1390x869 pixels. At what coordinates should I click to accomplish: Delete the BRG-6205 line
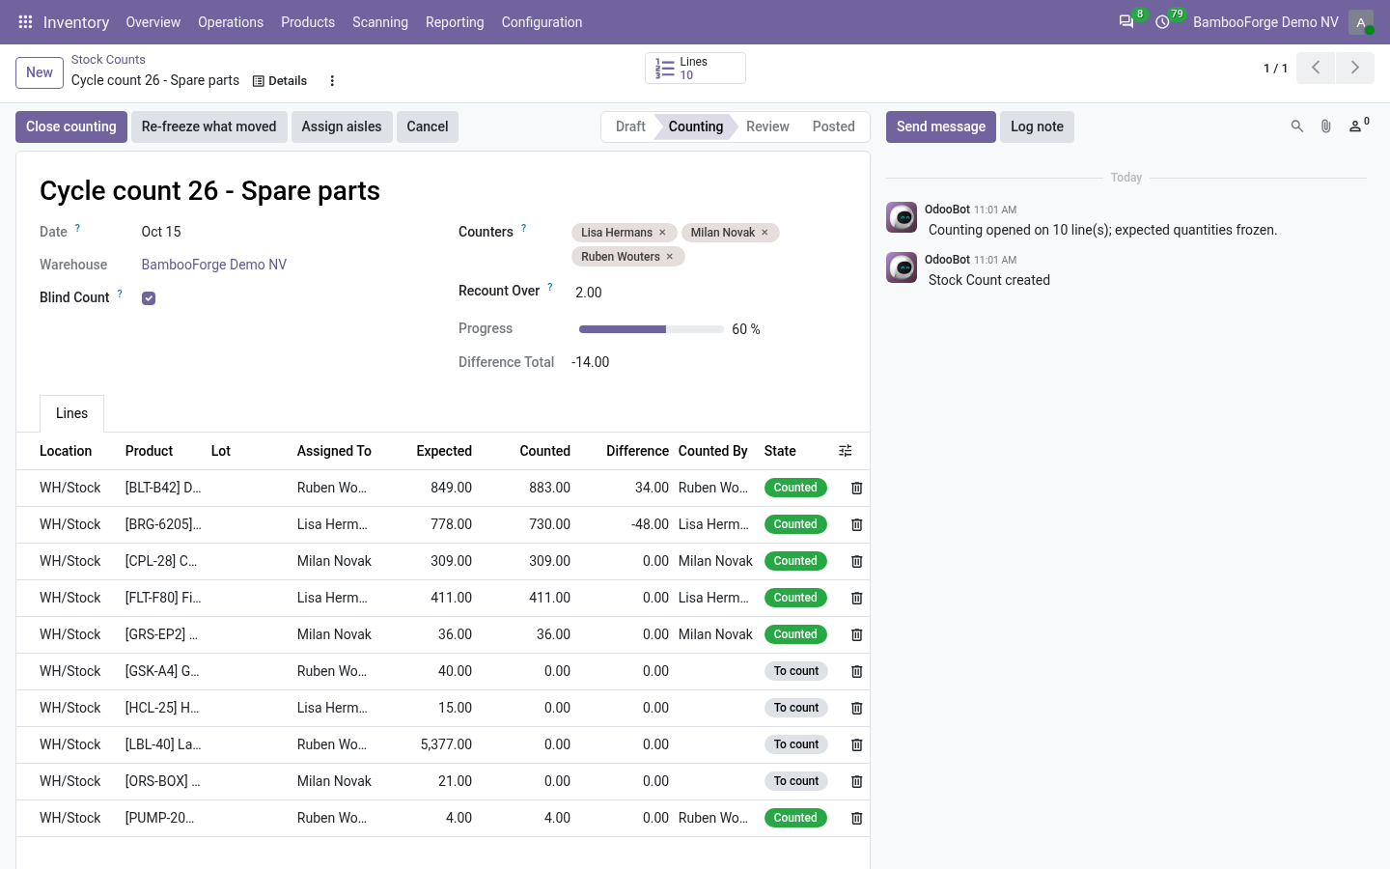[856, 525]
